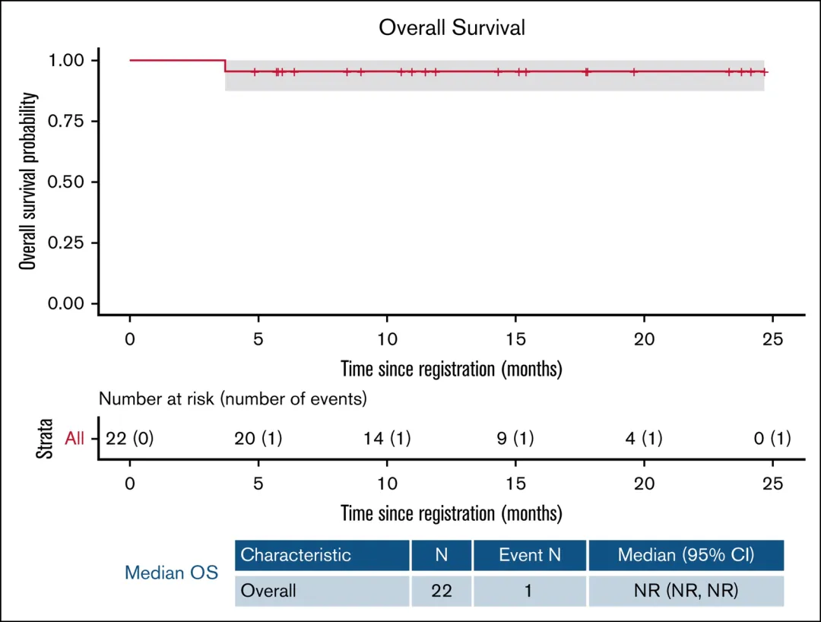Select the '22 (0)' number at risk value
This screenshot has width=821, height=622.
click(x=130, y=439)
